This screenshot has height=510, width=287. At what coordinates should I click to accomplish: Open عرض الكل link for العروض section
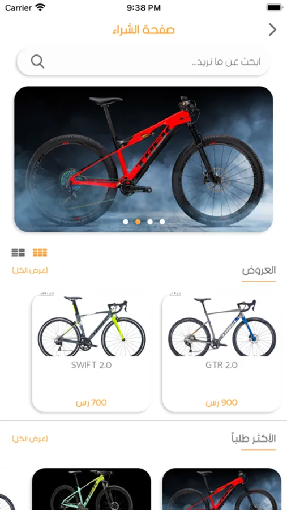[30, 270]
